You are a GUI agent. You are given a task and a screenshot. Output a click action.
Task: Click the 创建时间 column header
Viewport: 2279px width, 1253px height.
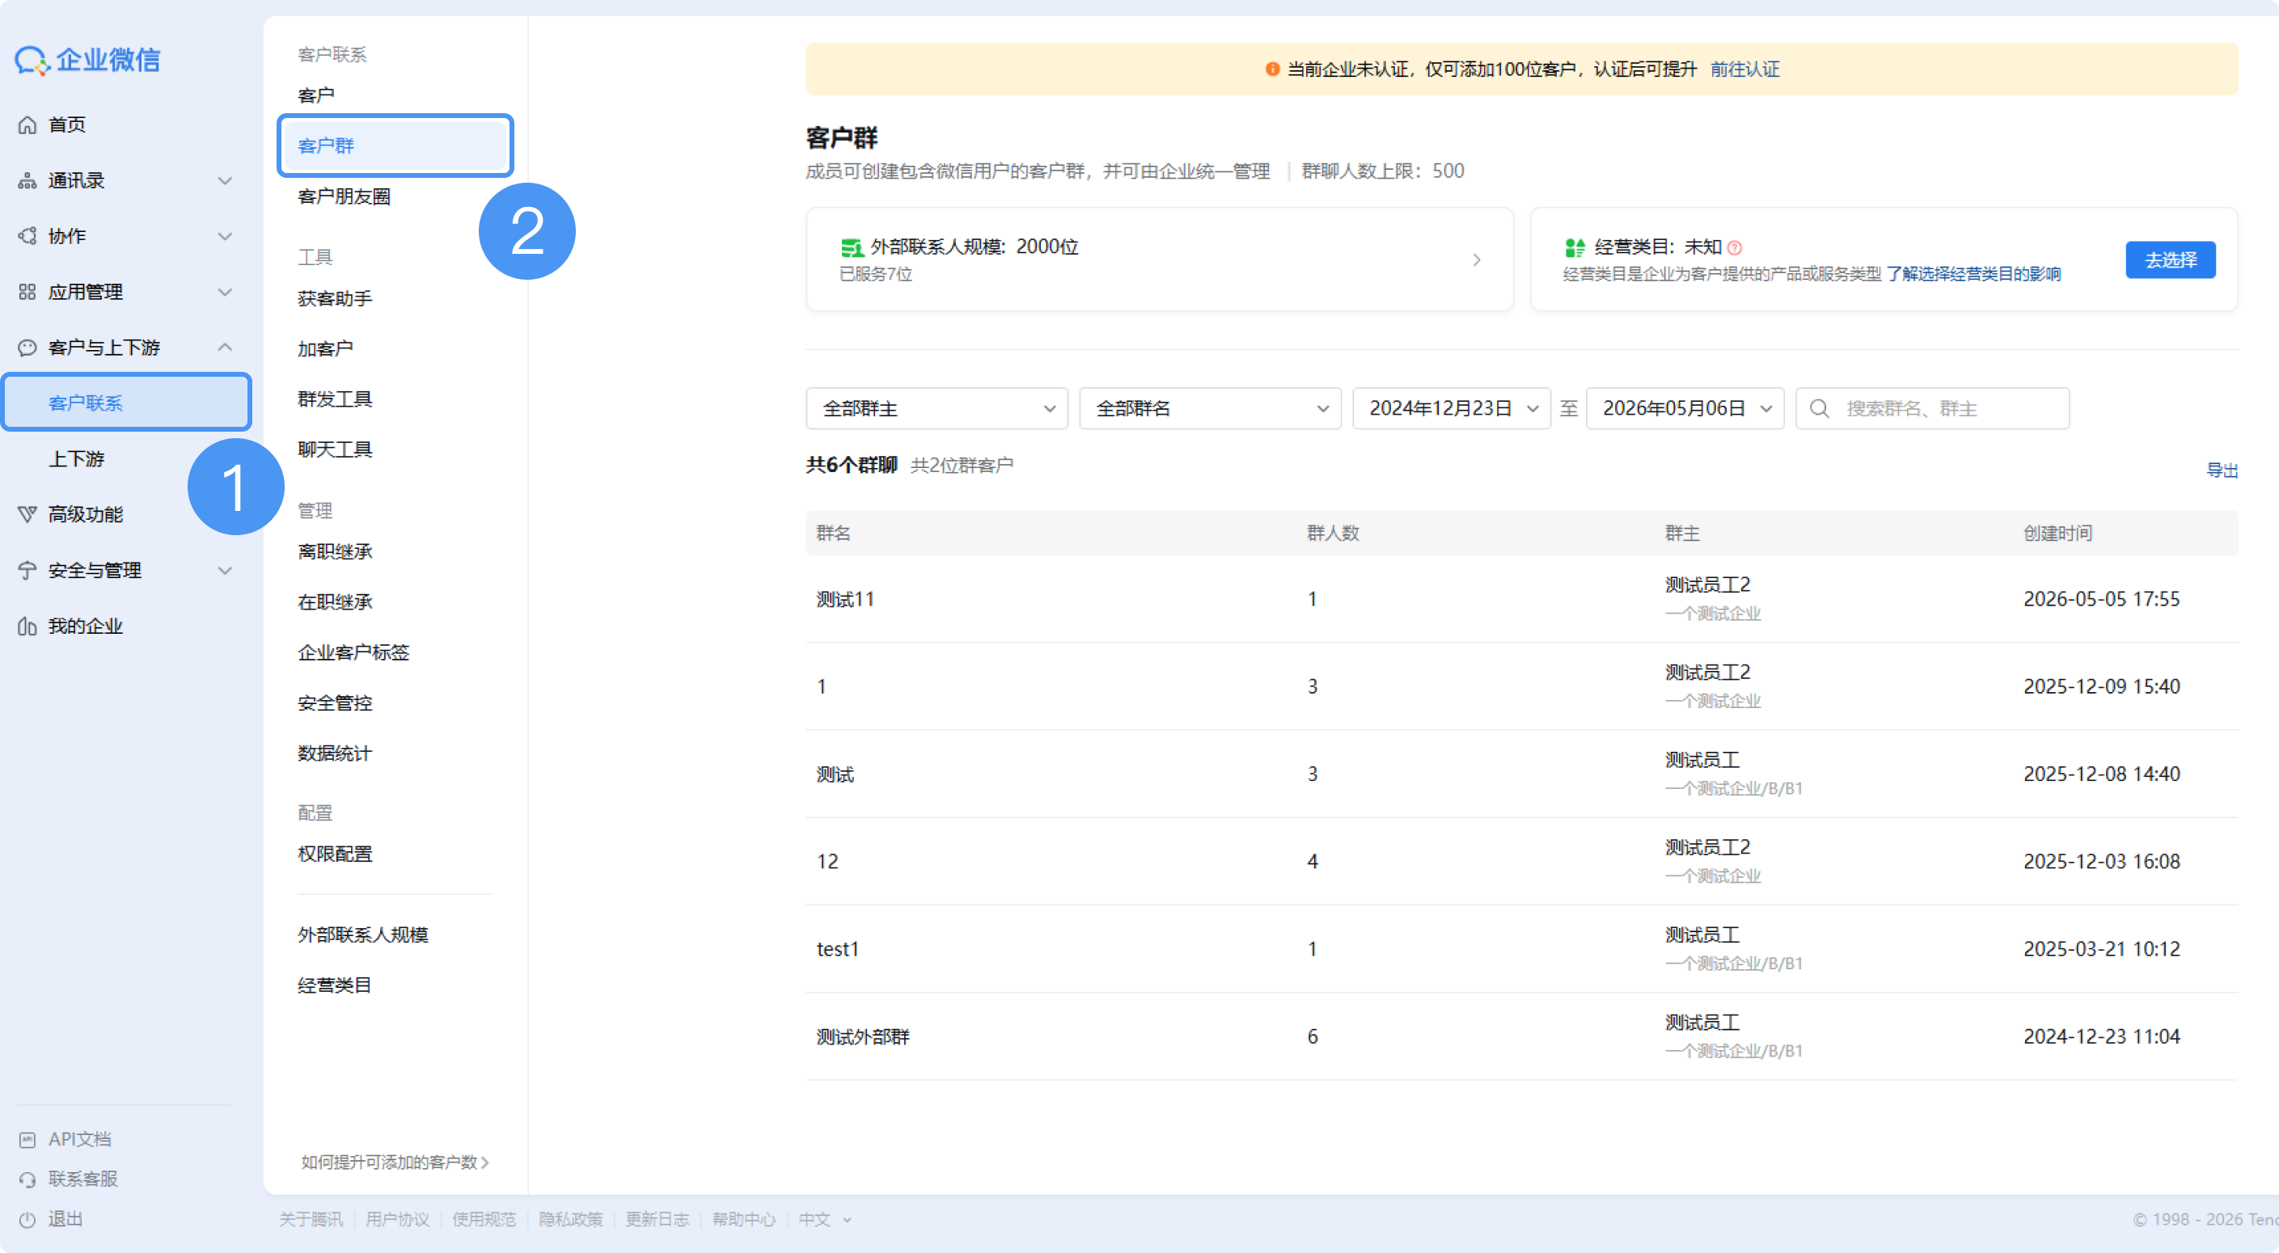pos(2058,534)
